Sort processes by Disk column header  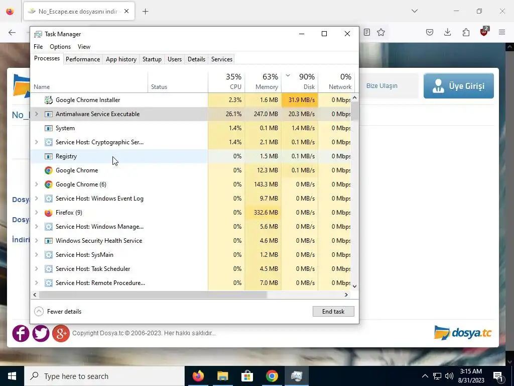(x=300, y=81)
